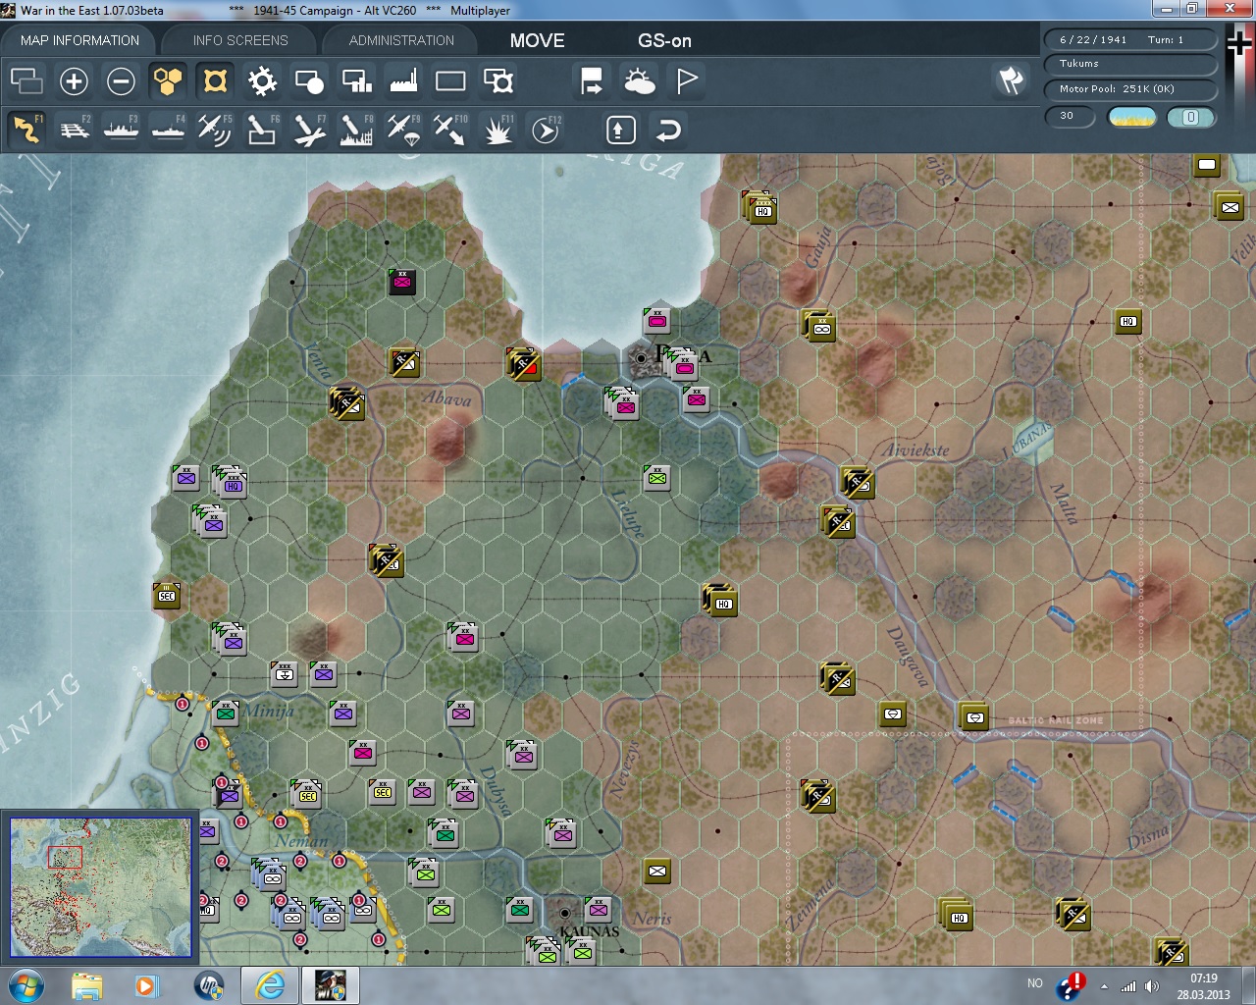
Task: Click the Undo move arrow icon
Action: (668, 130)
